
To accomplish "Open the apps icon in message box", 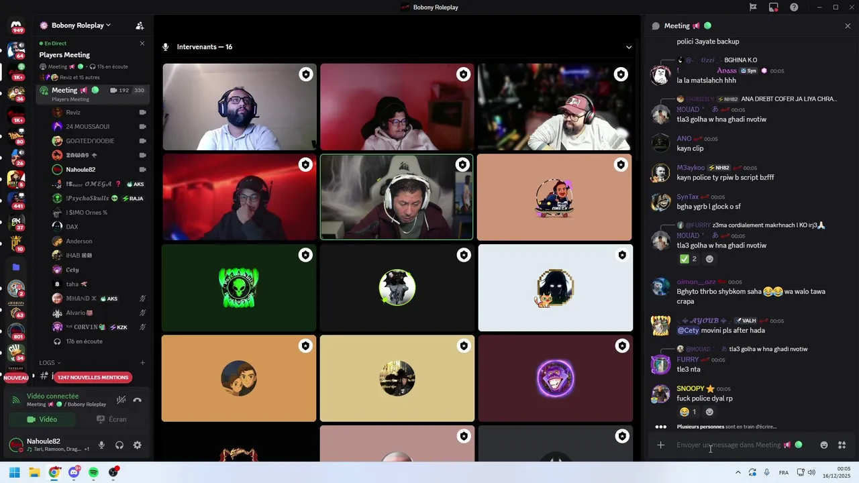I will [842, 445].
